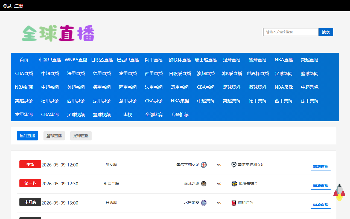Image resolution: width=350 pixels, height=219 pixels.
Task: Open 法甲直播 in navigation
Action: tap(76, 73)
